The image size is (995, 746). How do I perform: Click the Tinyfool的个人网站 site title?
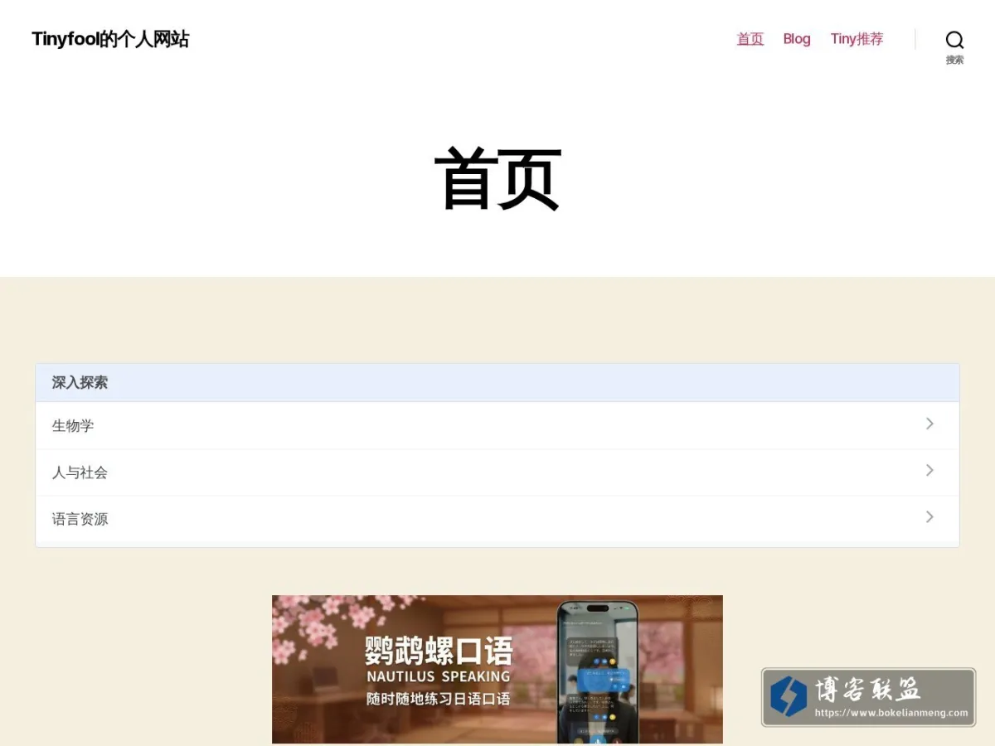[x=110, y=39]
